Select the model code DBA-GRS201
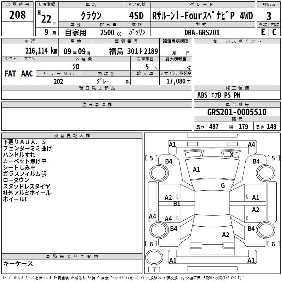This screenshot has width=282, height=282. click(x=202, y=32)
